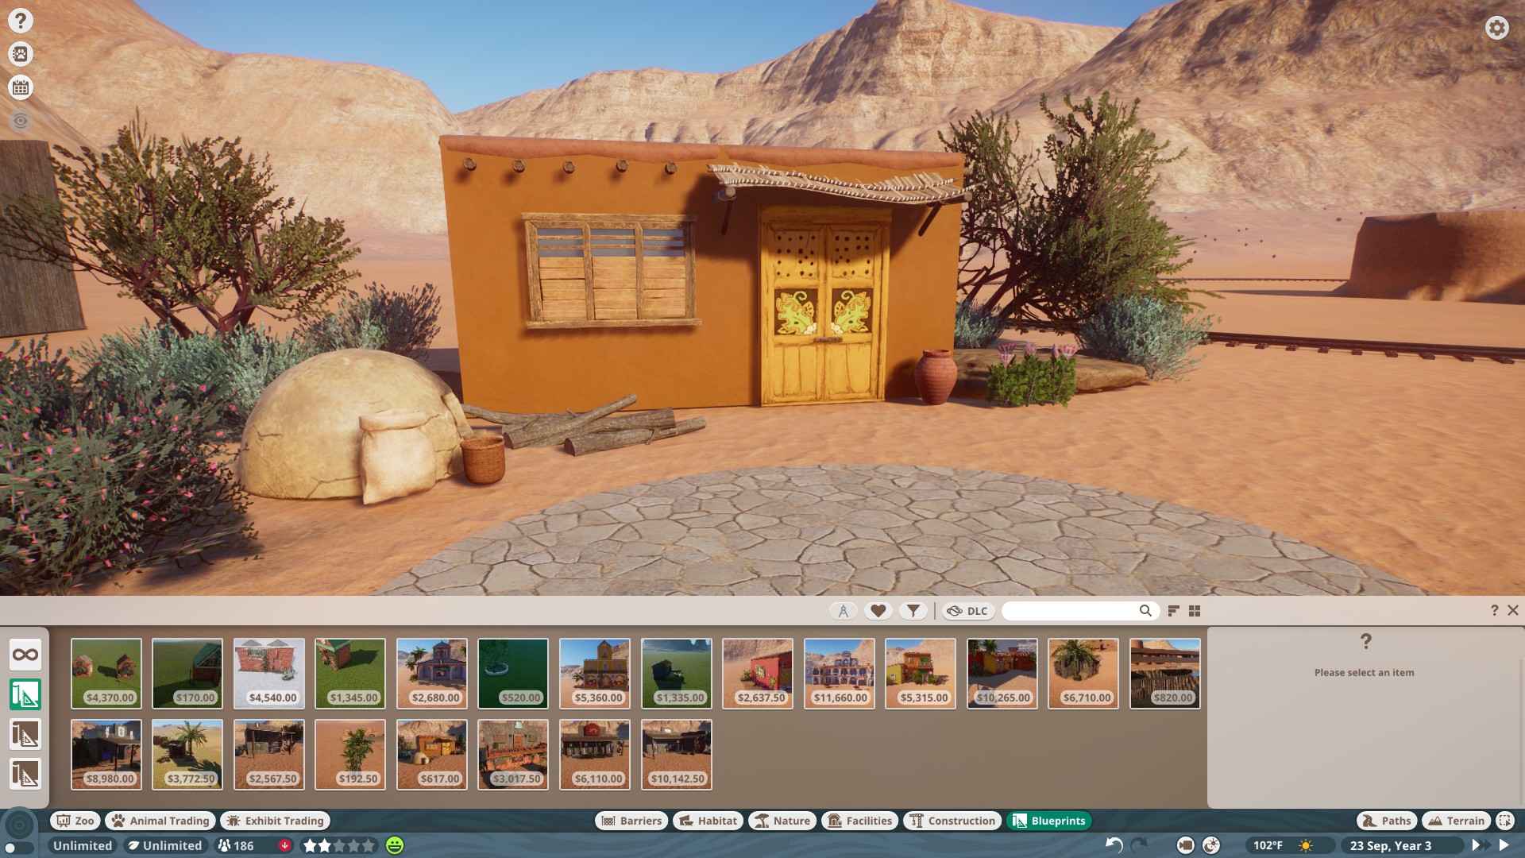Select the $170.00 blueprint thumbnail
The width and height of the screenshot is (1525, 858).
187,674
